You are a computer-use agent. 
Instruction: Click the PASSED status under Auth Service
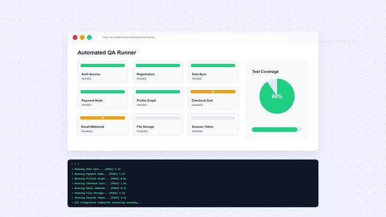[x=86, y=79]
